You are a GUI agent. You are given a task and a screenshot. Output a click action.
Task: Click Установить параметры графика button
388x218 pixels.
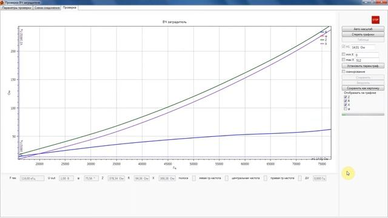point(363,66)
